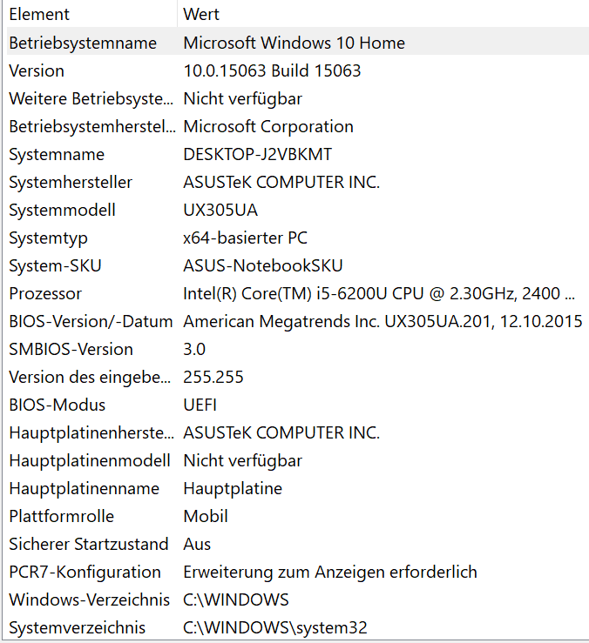Select the Systemtyp x64-basierter PC row
The image size is (589, 643).
tap(298, 238)
